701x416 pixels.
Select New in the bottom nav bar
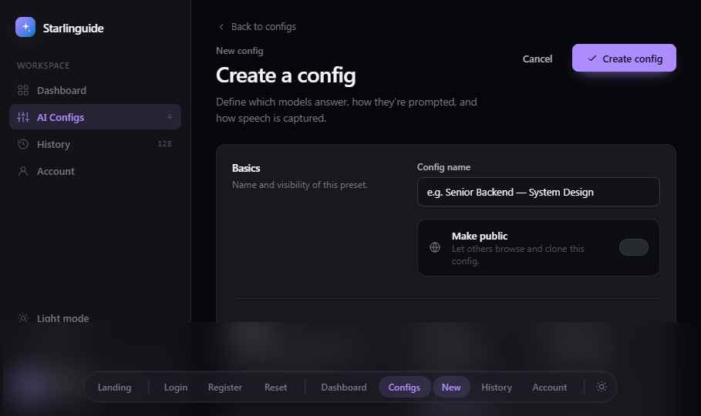point(451,387)
